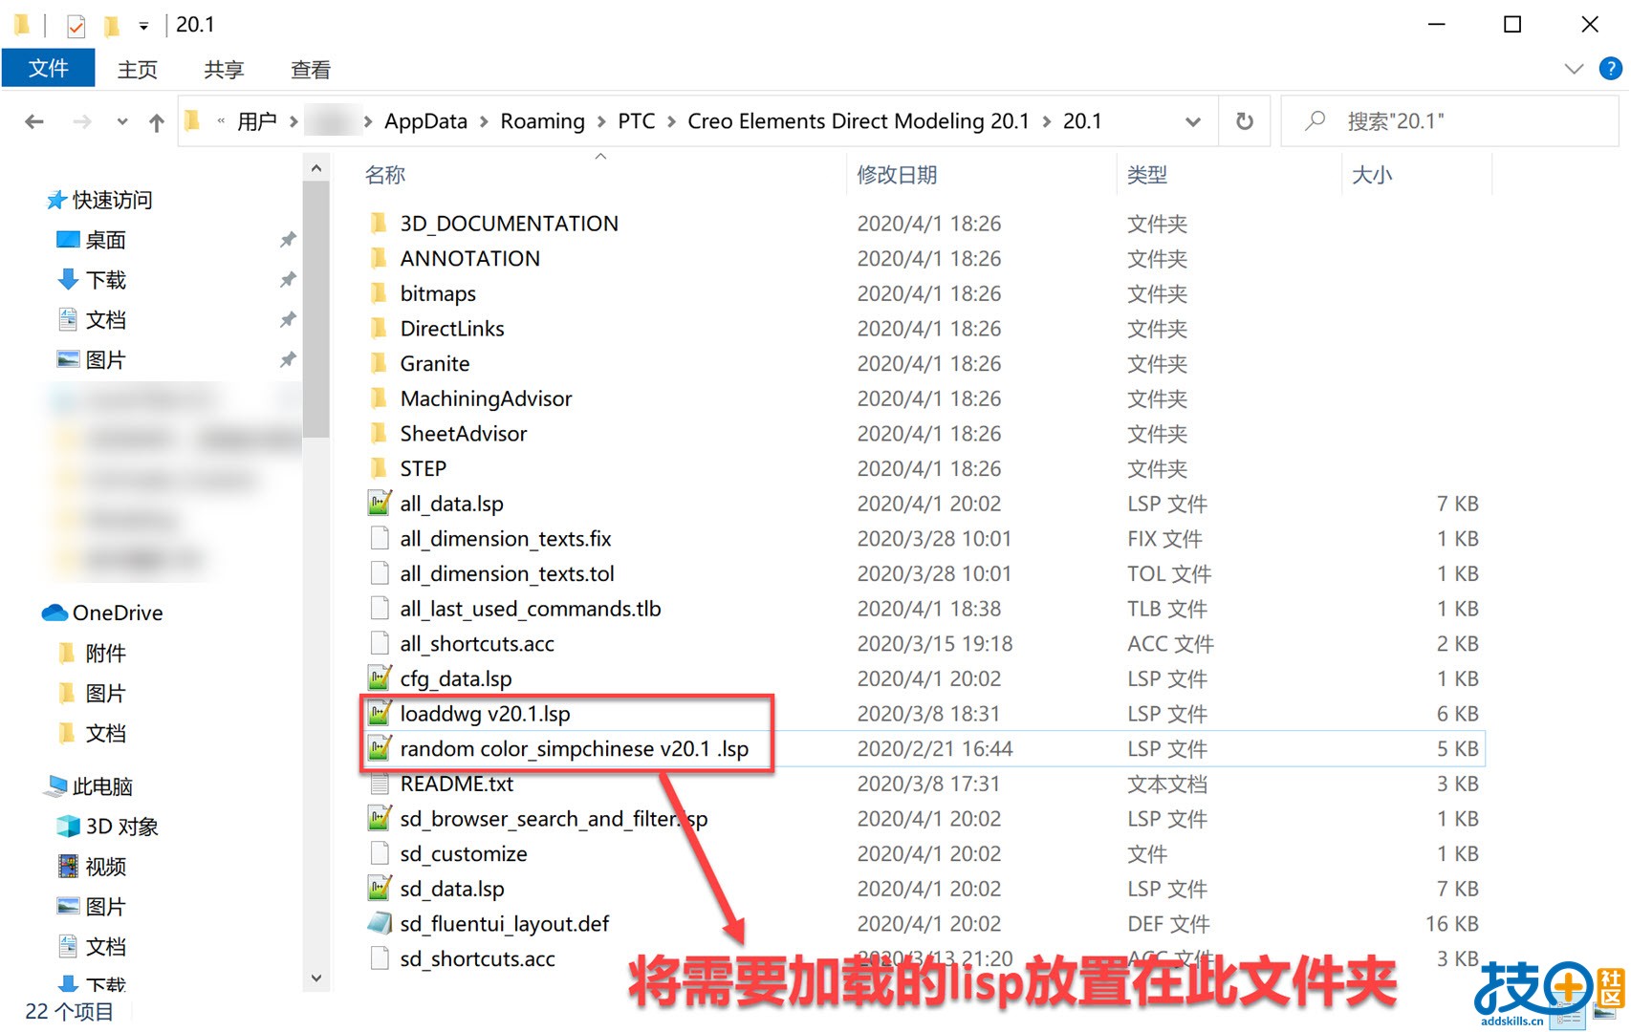Click the search box for 20.1
The image size is (1631, 1032).
[x=1449, y=121]
